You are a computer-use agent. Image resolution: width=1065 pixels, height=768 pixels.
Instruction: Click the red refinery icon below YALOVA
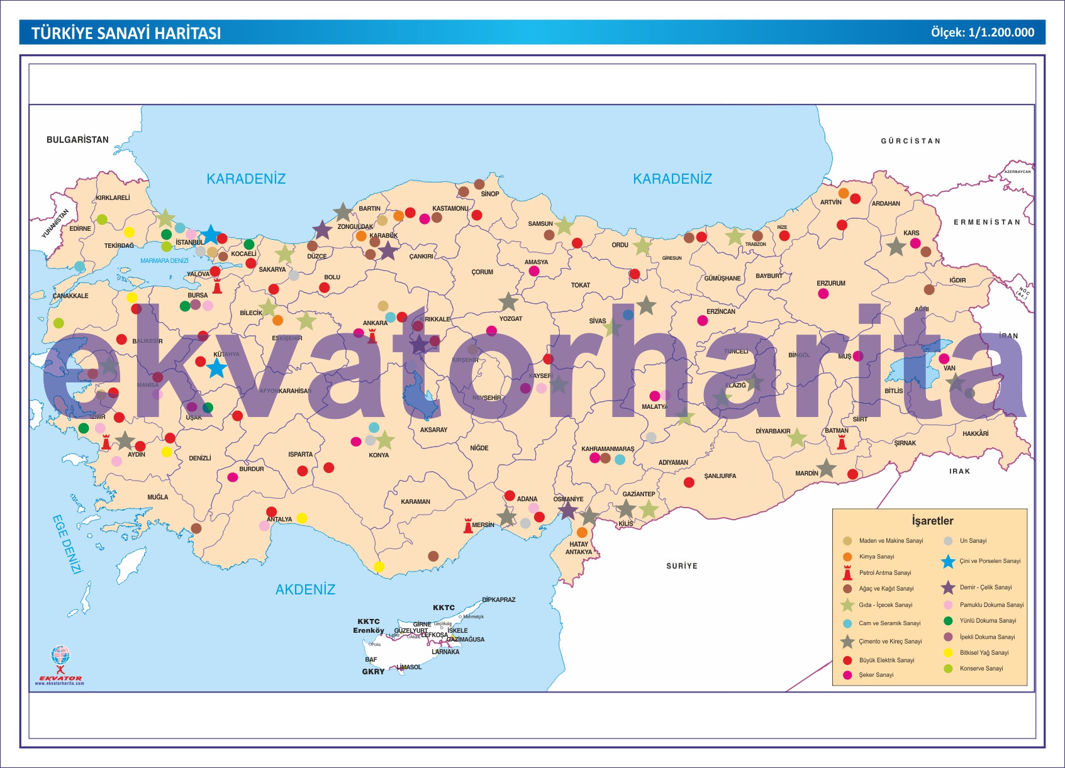[x=217, y=287]
